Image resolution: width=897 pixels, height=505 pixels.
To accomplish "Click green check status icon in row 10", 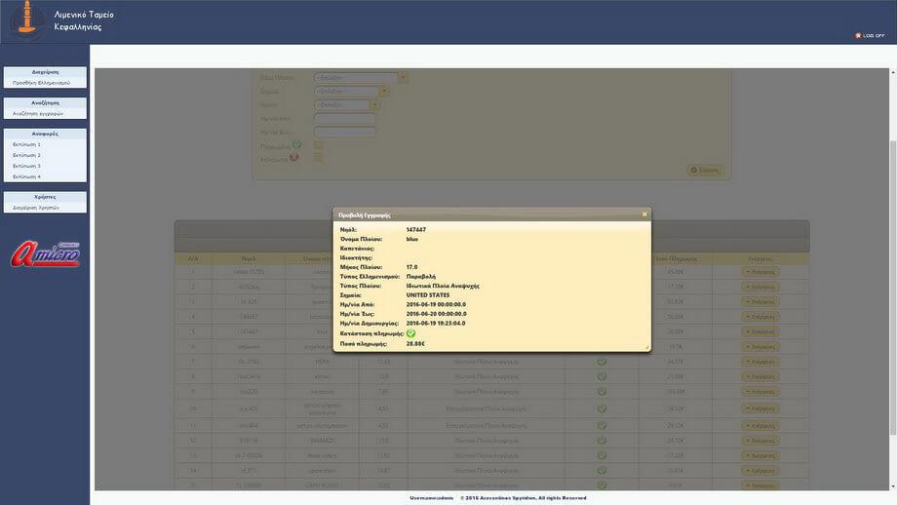I will coord(602,408).
